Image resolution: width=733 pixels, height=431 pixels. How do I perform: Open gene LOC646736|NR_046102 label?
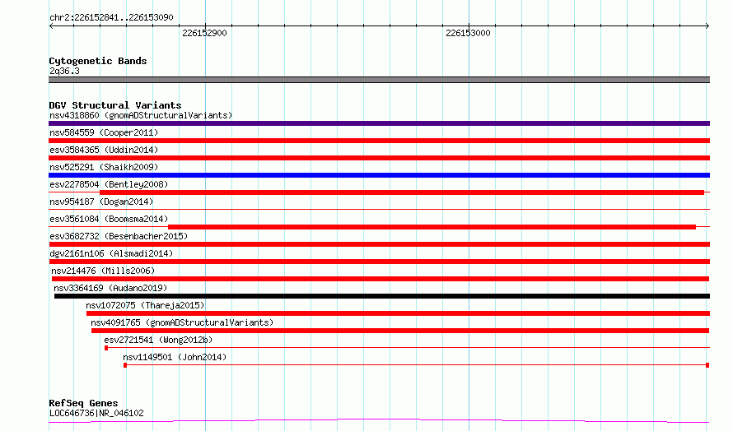coord(96,413)
